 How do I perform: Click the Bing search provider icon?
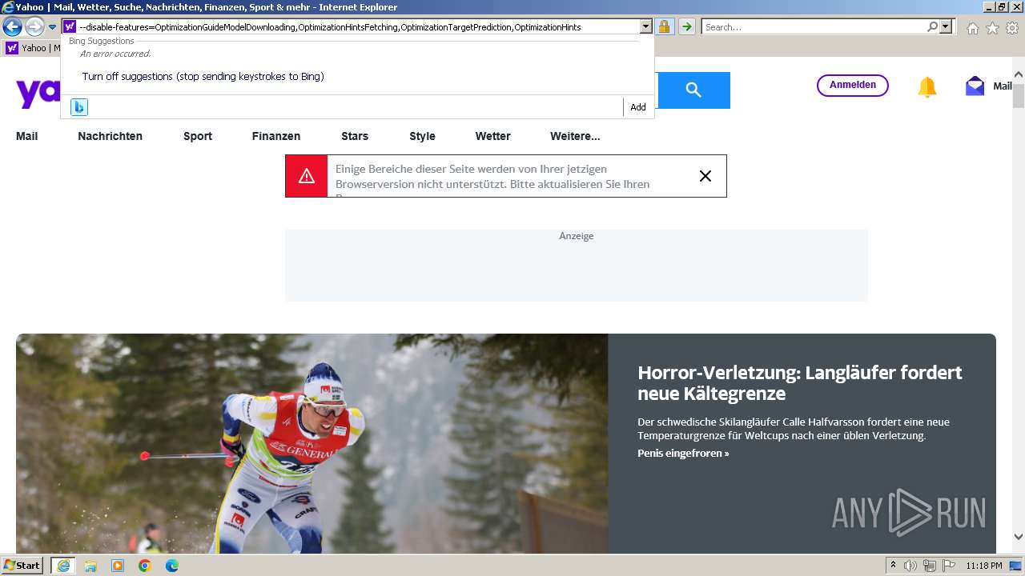pos(78,107)
